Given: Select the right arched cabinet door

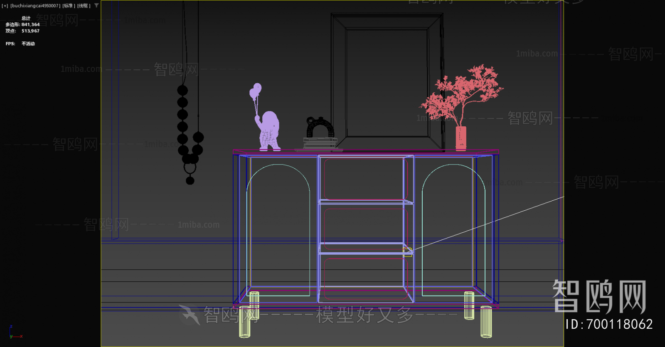Looking at the screenshot, I should tap(453, 229).
